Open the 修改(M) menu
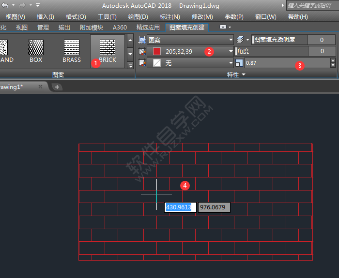This screenshot has height=278, width=339. (202, 17)
